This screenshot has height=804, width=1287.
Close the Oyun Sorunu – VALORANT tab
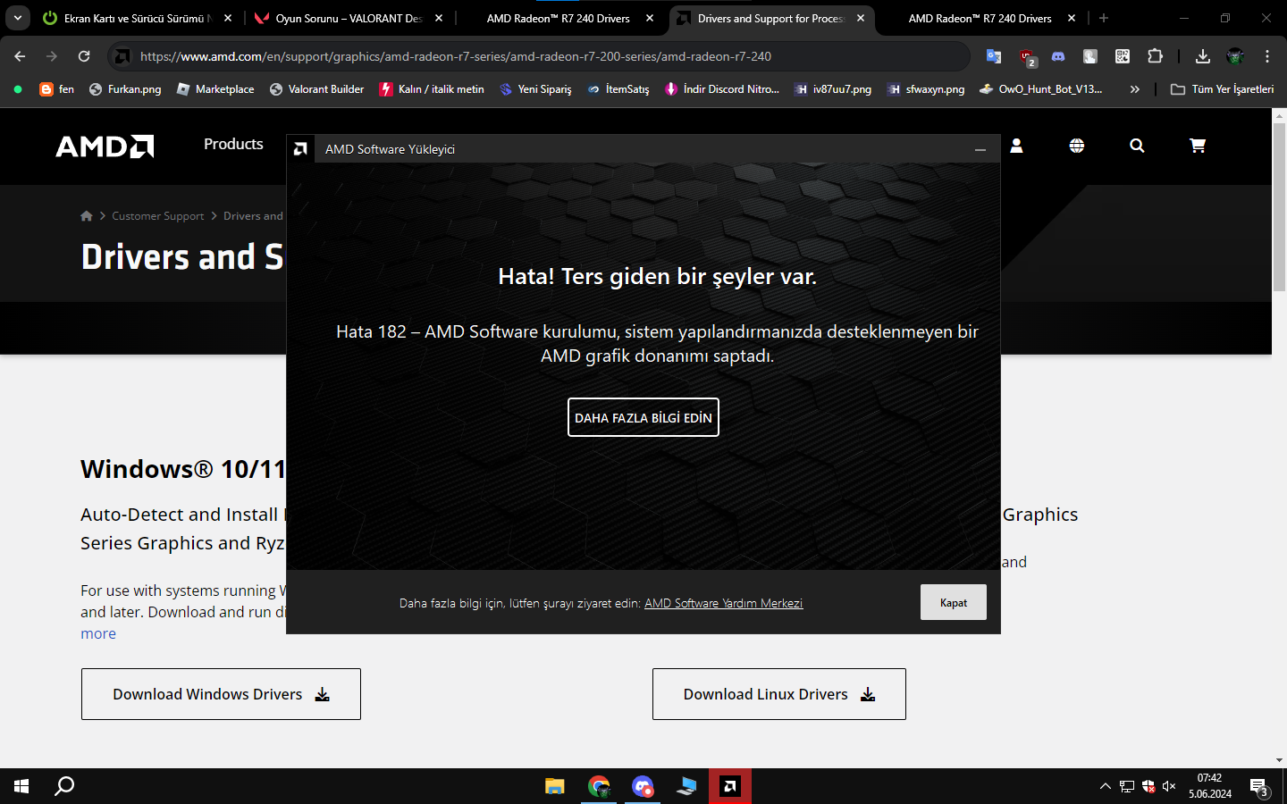[x=439, y=18]
